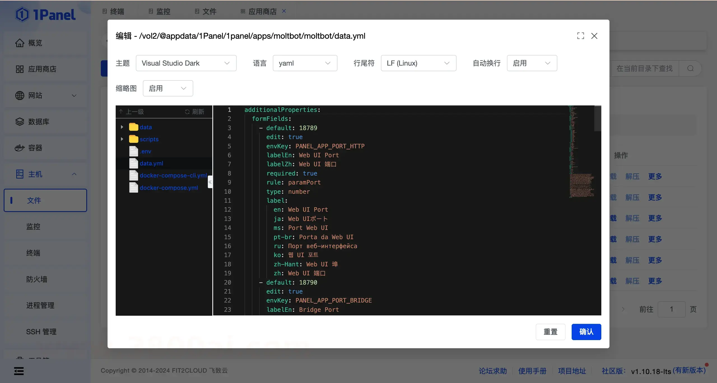The width and height of the screenshot is (717, 383).
Task: Switch to the 监控 top tab
Action: coord(159,11)
